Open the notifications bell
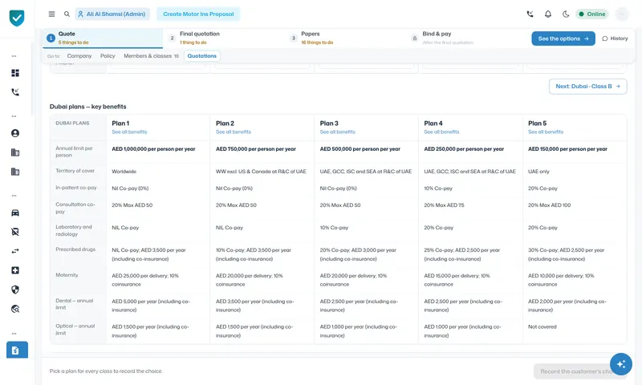 pos(548,14)
